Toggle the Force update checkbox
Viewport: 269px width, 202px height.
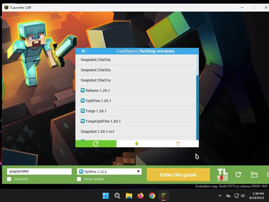click(79, 179)
